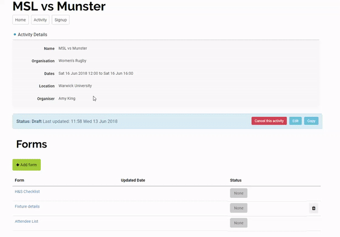Click the organiser name 'Amy King'
340x237 pixels.
[x=67, y=98]
